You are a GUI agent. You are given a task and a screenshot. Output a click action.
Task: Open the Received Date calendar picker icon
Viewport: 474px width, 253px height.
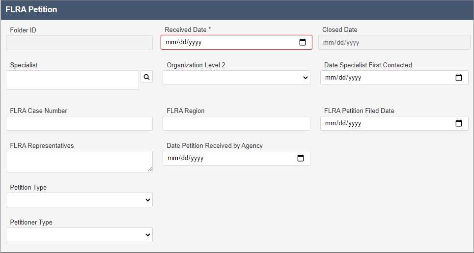click(302, 42)
